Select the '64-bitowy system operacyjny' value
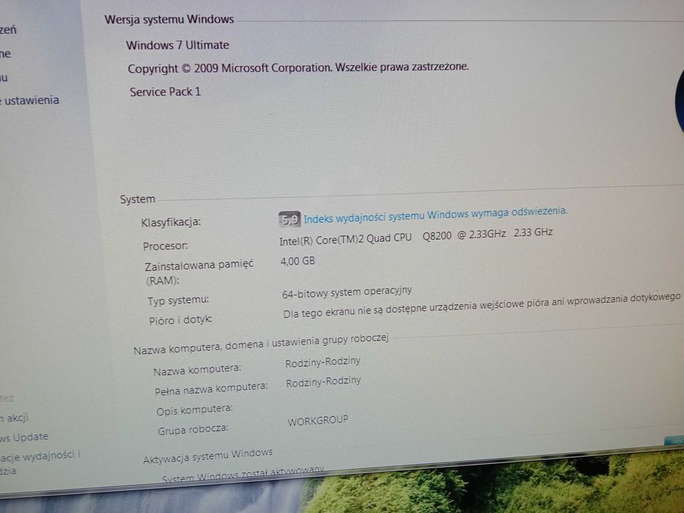Viewport: 684px width, 513px height. (x=347, y=292)
